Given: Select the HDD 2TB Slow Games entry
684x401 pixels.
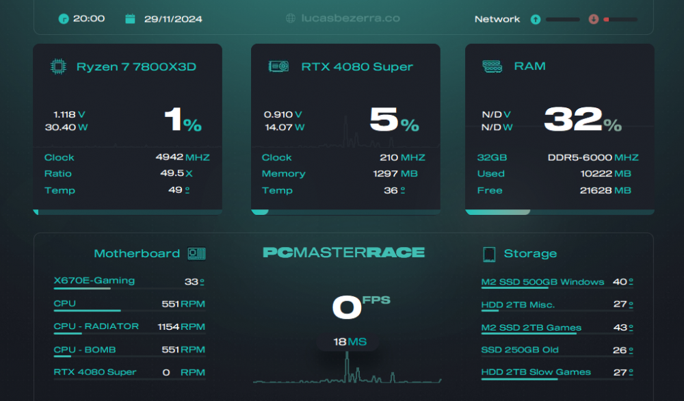Looking at the screenshot, I should click(x=536, y=372).
